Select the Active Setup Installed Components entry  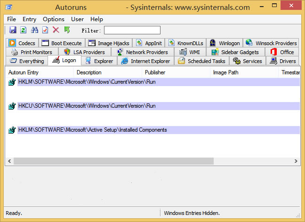coord(92,130)
